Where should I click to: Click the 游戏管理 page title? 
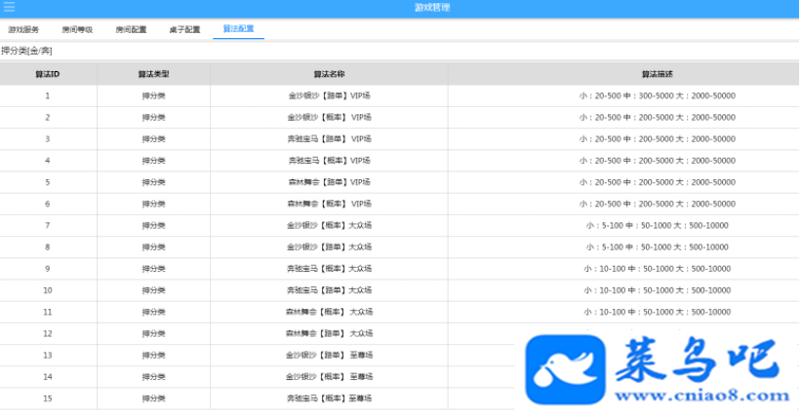point(432,8)
